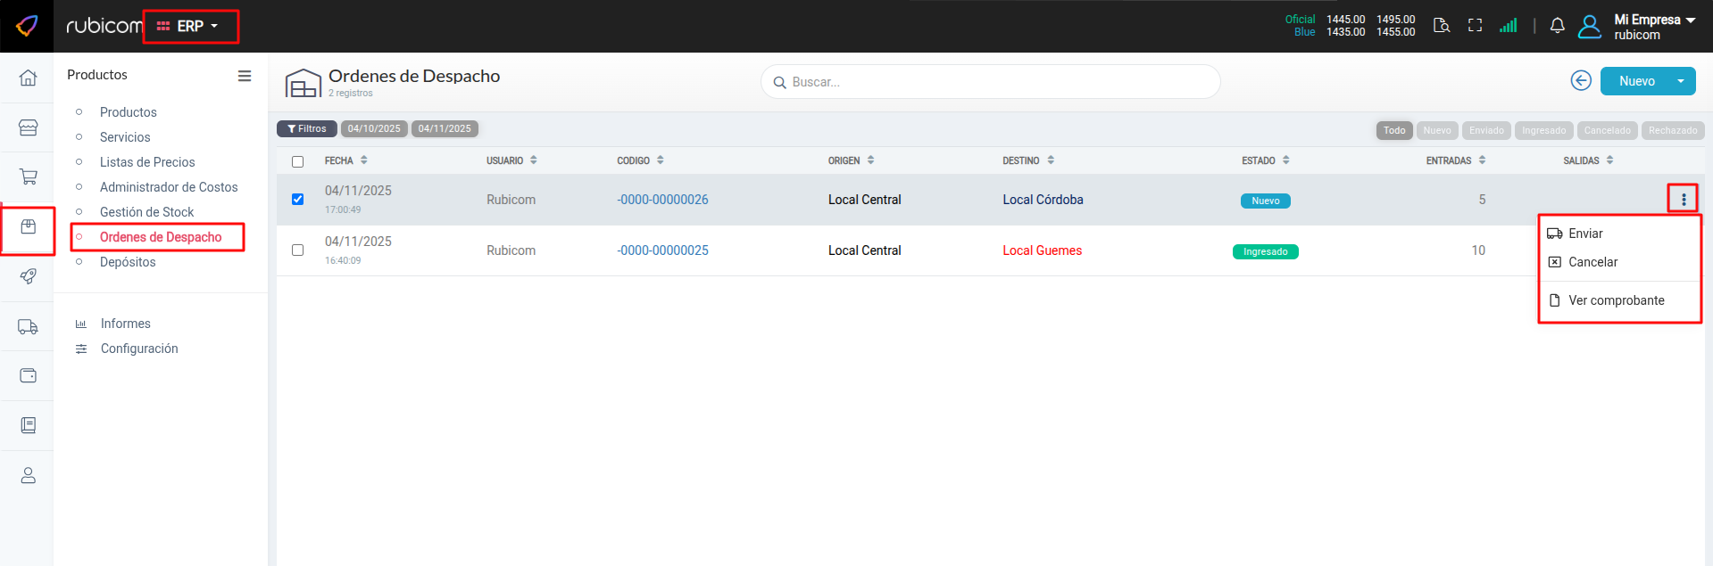This screenshot has width=1713, height=566.
Task: Click the Filtros button
Action: (x=307, y=129)
